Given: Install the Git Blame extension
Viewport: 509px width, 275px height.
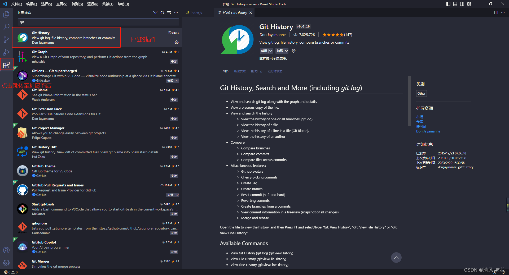Looking at the screenshot, I should [x=174, y=100].
